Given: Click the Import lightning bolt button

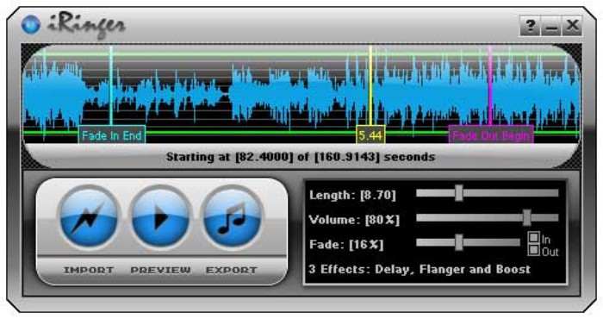Looking at the screenshot, I should click(89, 218).
